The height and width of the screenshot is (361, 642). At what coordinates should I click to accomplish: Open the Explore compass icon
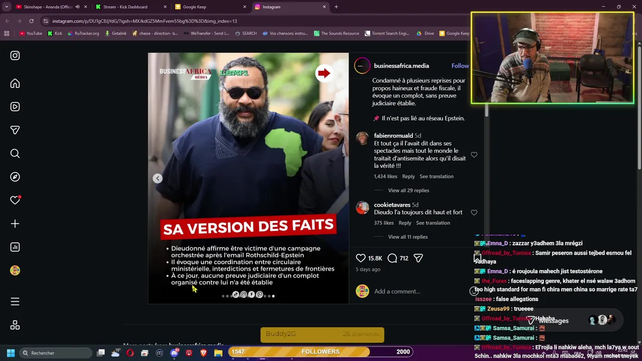point(15,176)
